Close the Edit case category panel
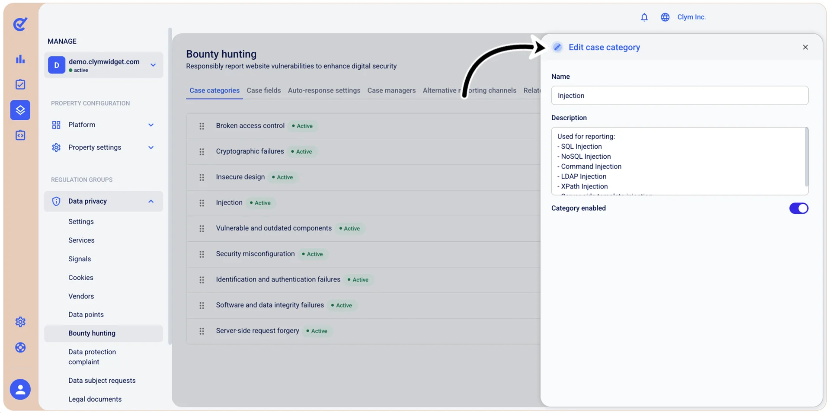829x413 pixels. click(x=805, y=47)
